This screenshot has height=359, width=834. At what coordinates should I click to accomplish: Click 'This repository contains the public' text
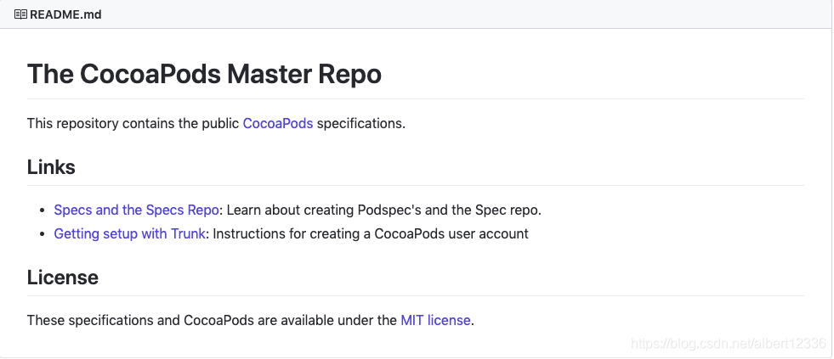133,124
